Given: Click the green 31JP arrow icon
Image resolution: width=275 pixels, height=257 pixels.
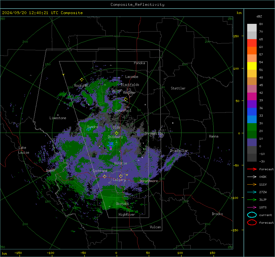Looking at the screenshot, I should [252, 200].
